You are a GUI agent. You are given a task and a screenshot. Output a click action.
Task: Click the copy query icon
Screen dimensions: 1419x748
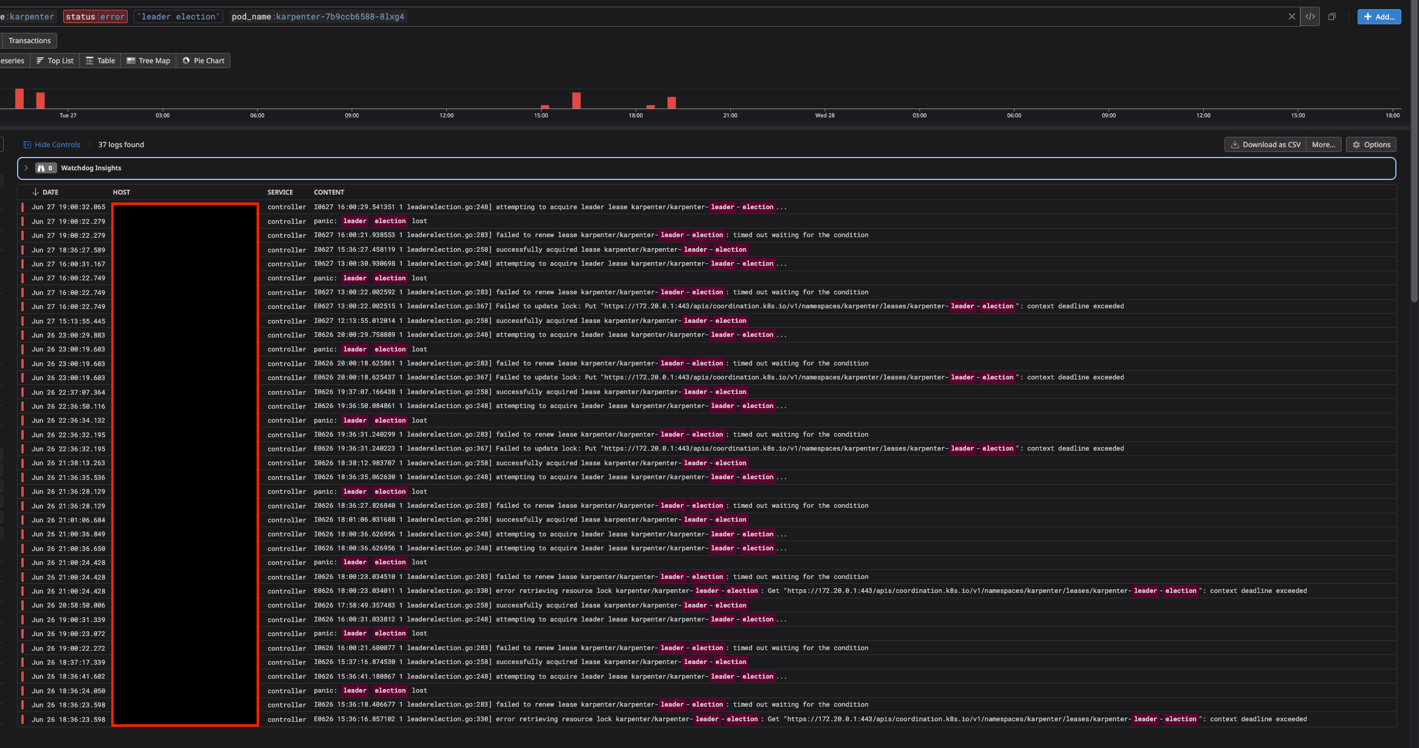point(1332,16)
